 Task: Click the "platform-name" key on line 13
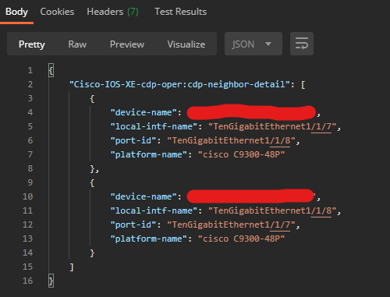pyautogui.click(x=149, y=239)
